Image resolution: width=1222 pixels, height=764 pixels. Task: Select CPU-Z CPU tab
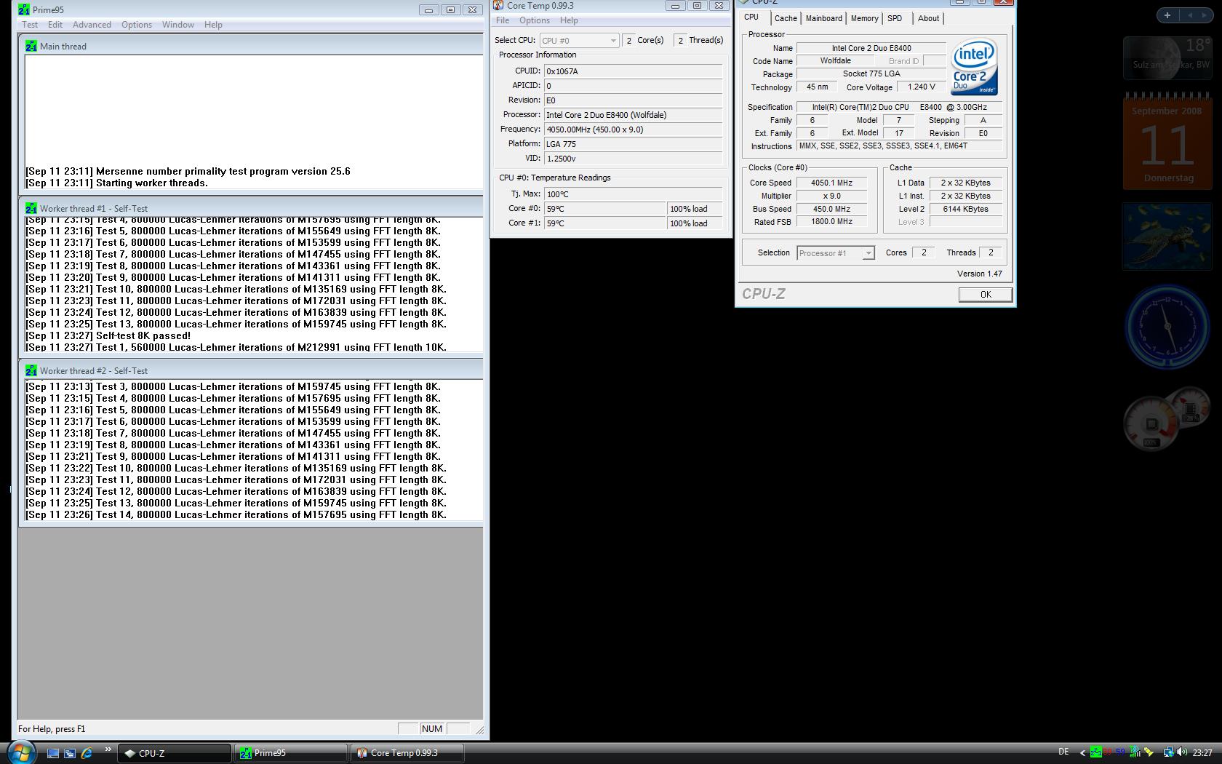click(751, 17)
